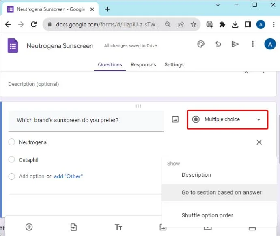The height and width of the screenshot is (236, 280).
Task: Open a new browser tab
Action: 107,9
